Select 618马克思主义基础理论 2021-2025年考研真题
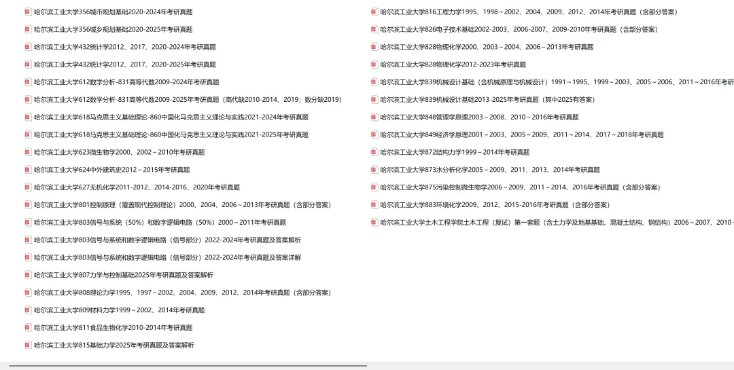734x370 pixels. click(171, 134)
